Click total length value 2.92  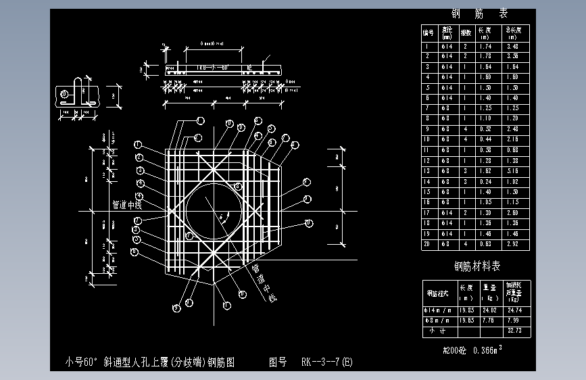(512, 244)
